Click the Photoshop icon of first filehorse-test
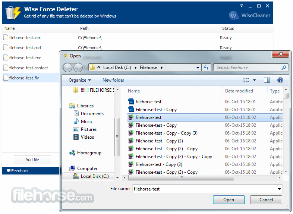The image size is (293, 214). click(x=131, y=102)
